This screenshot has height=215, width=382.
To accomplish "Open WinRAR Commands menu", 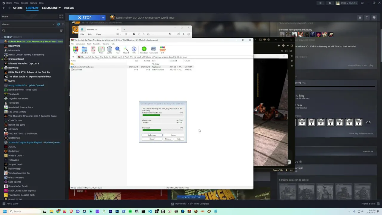I will pyautogui.click(x=80, y=44).
